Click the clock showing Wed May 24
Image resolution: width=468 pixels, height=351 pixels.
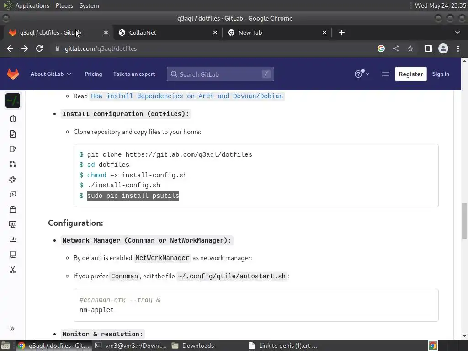tap(440, 5)
